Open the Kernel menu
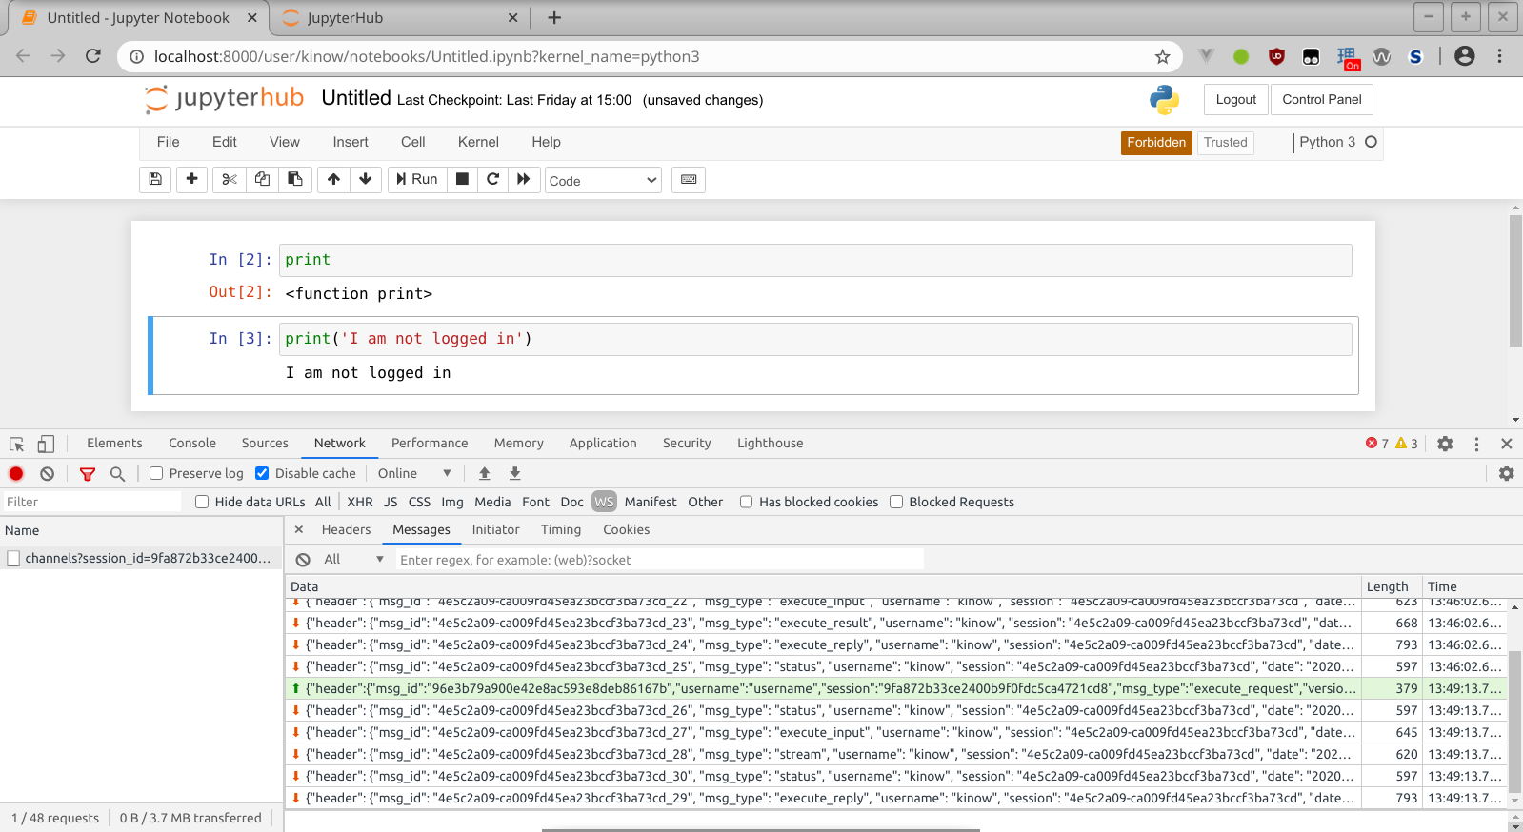 coord(478,142)
